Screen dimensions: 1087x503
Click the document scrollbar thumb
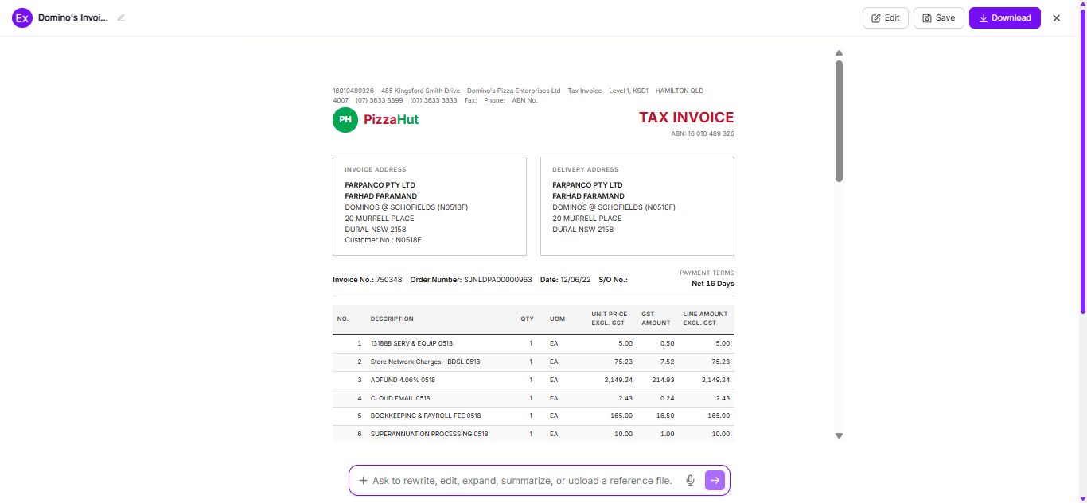839,121
